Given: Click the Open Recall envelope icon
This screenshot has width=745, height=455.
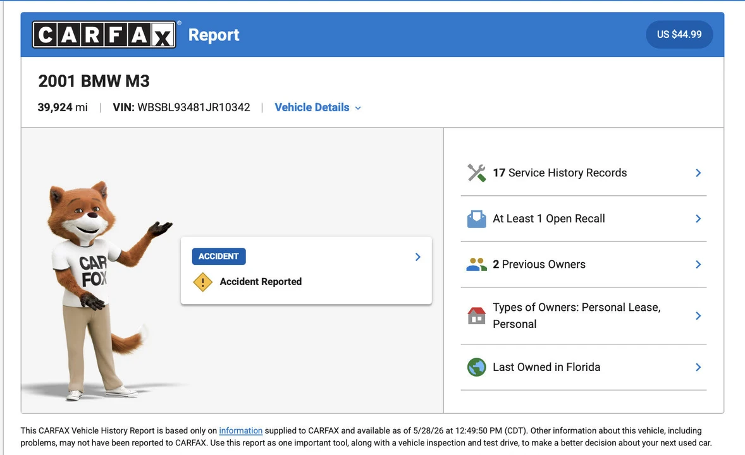Looking at the screenshot, I should pyautogui.click(x=476, y=219).
